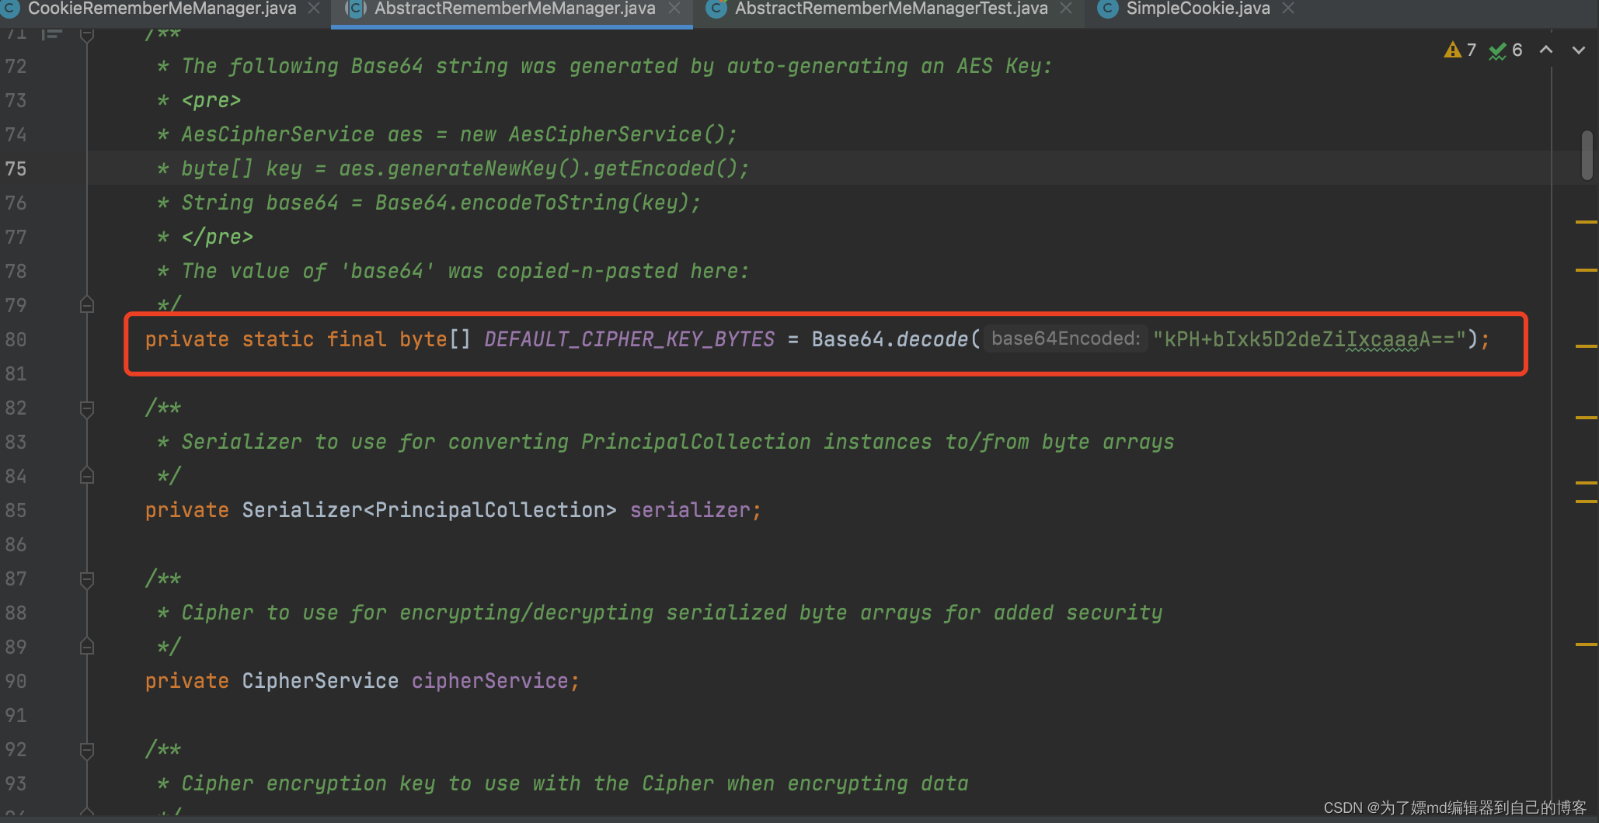This screenshot has width=1599, height=823.
Task: Click the base64Encoded parameter hint
Action: 1065,339
